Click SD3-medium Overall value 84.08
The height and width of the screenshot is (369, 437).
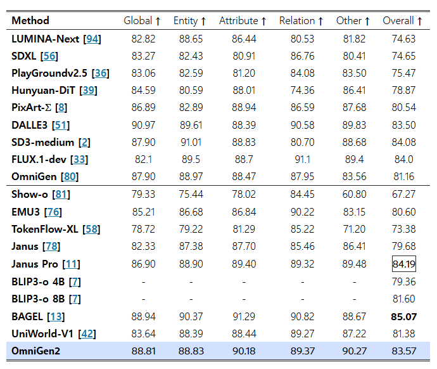404,142
